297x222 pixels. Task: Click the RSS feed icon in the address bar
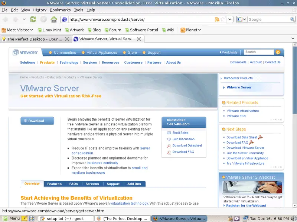(x=217, y=19)
